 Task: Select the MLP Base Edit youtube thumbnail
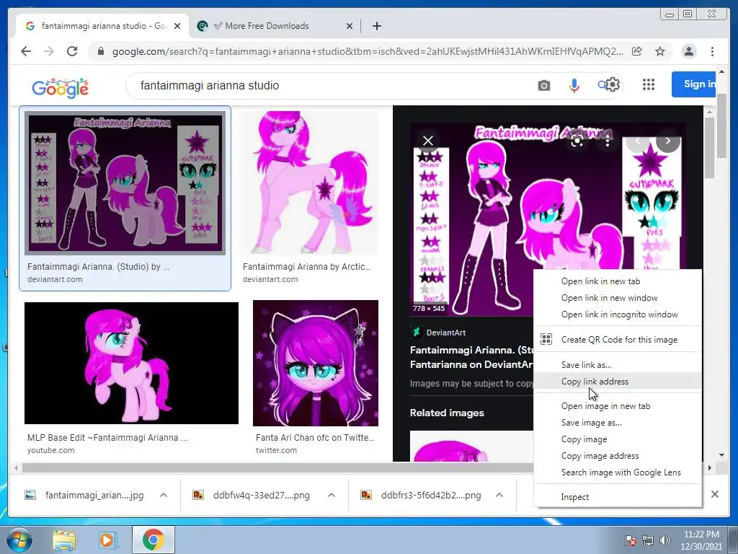pos(131,364)
